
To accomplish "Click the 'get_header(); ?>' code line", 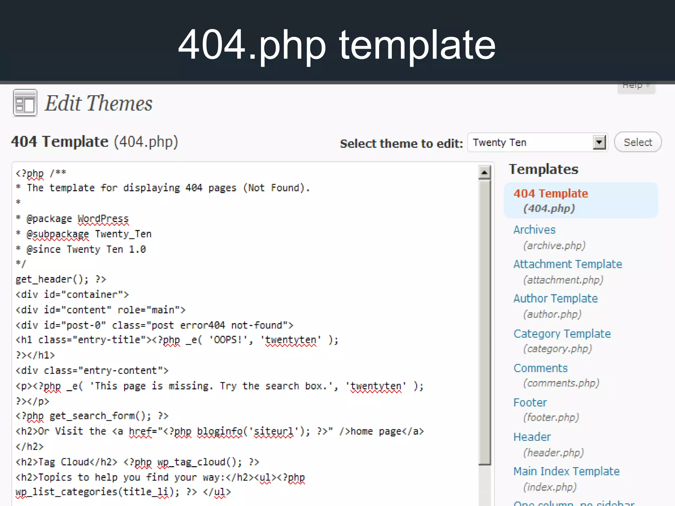I will pyautogui.click(x=61, y=279).
